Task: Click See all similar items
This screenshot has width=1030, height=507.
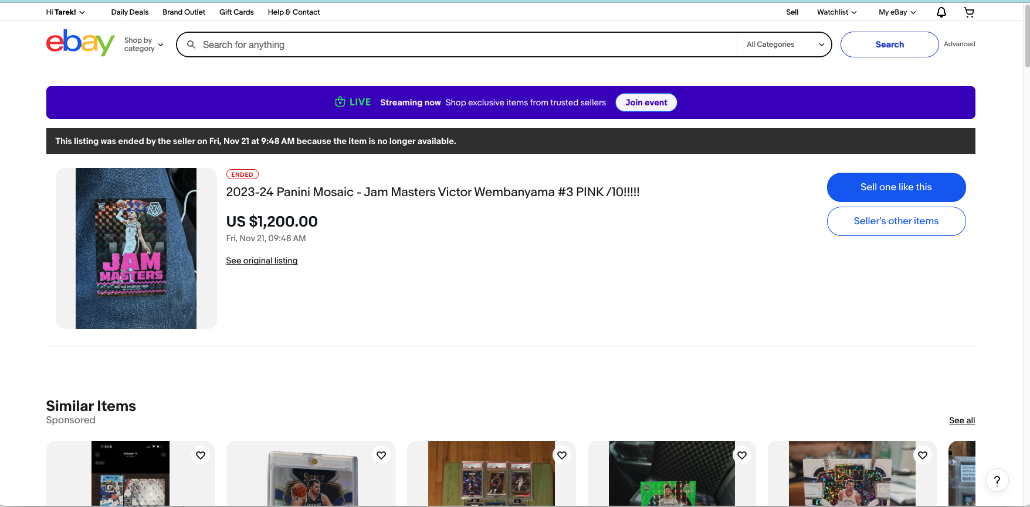Action: (961, 420)
